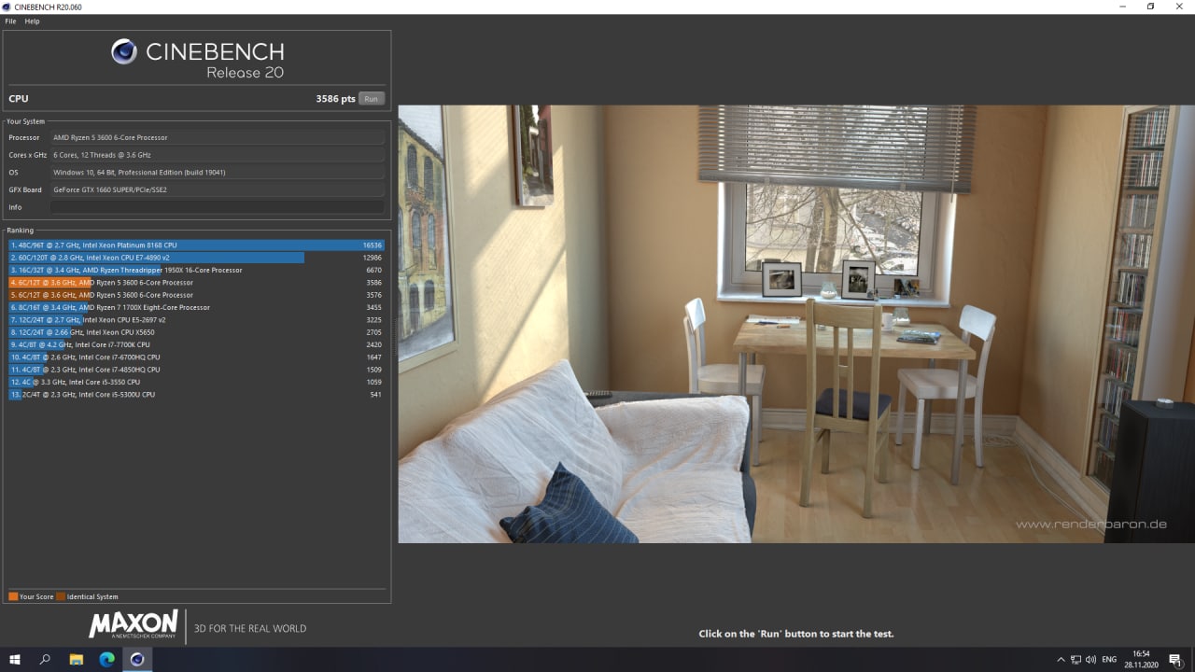Select the Cores x GHz value field

coord(217,155)
